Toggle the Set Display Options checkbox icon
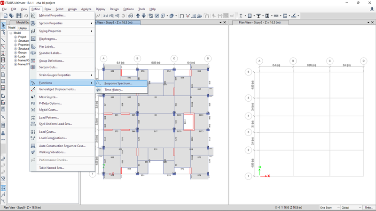 tap(157, 16)
